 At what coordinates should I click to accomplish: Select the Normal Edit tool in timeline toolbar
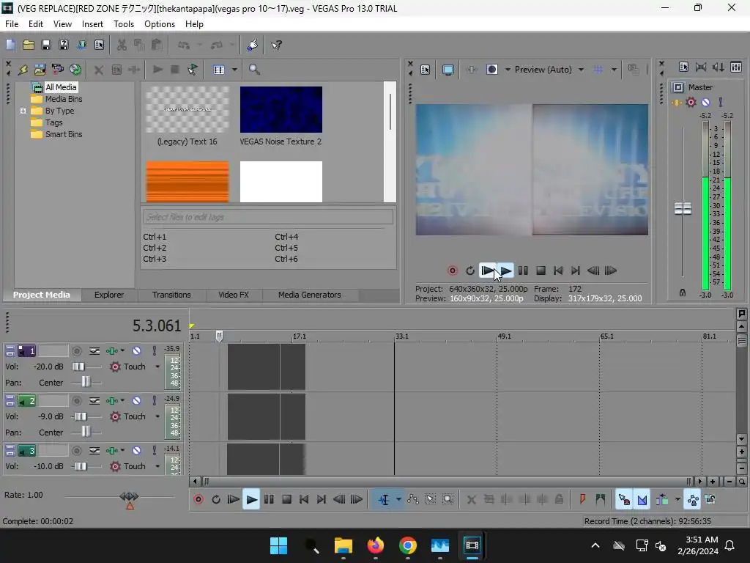coord(384,500)
